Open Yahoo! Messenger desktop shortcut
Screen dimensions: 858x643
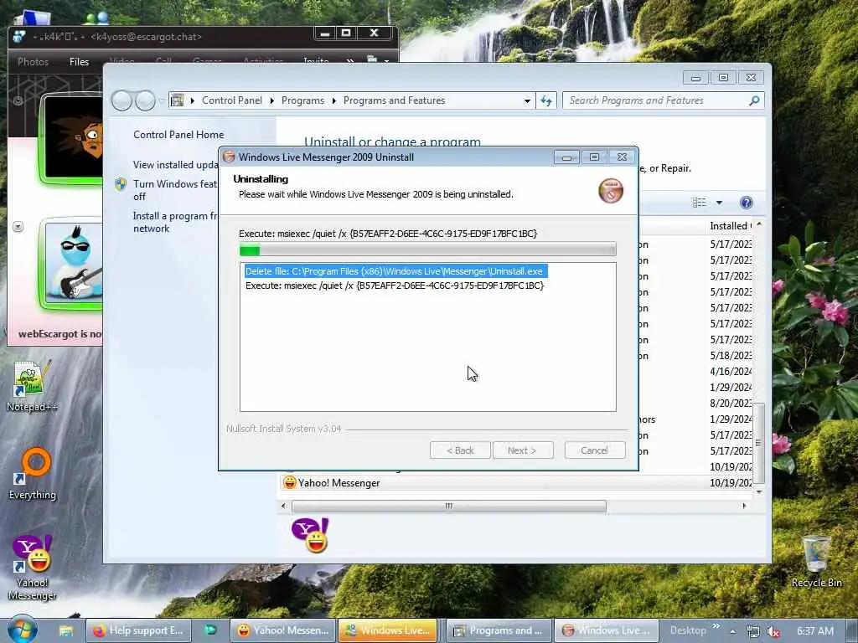tap(32, 567)
